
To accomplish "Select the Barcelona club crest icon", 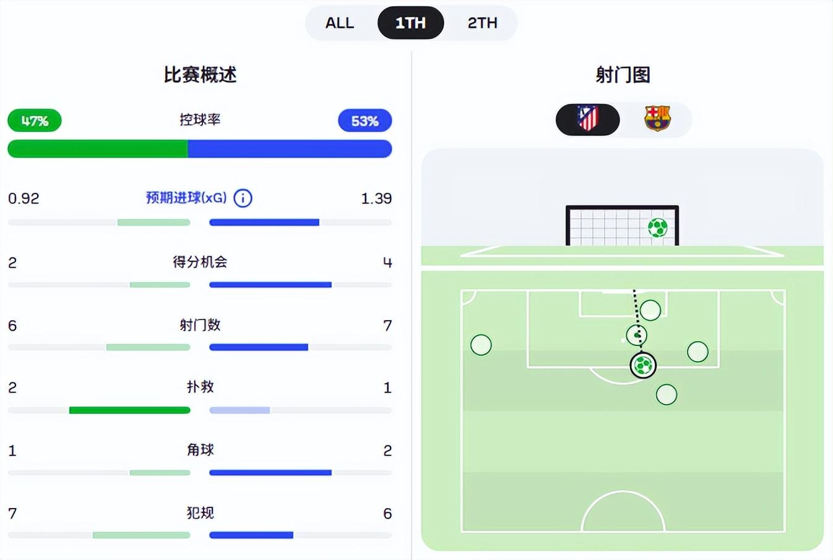I will [658, 119].
